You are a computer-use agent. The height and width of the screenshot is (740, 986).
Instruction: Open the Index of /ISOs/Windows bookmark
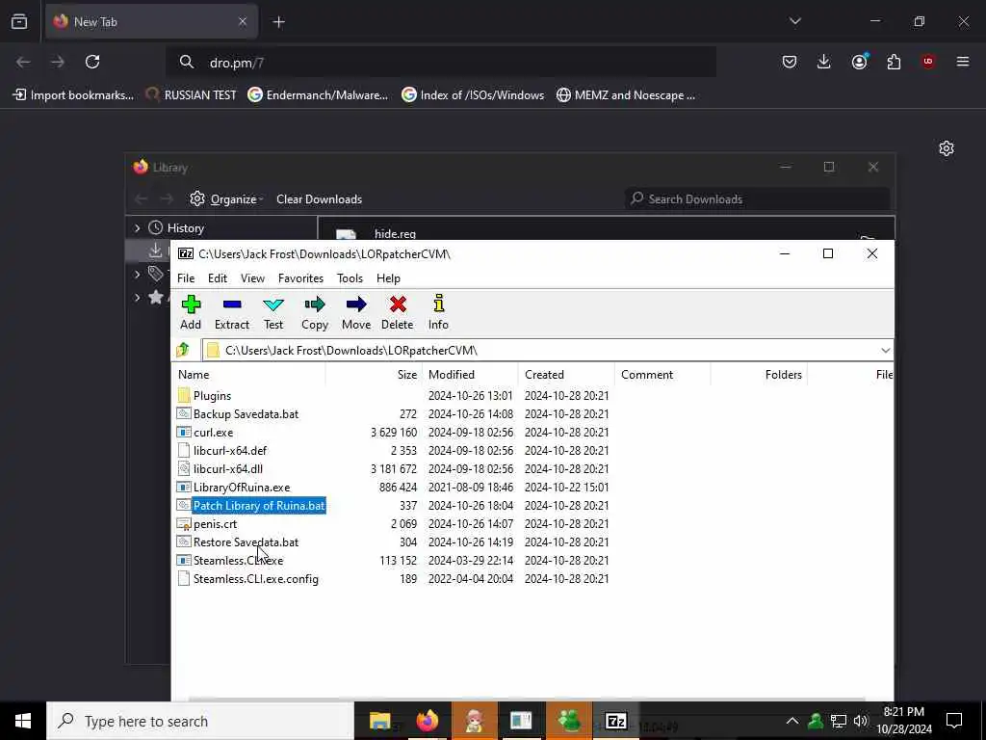[x=474, y=95]
